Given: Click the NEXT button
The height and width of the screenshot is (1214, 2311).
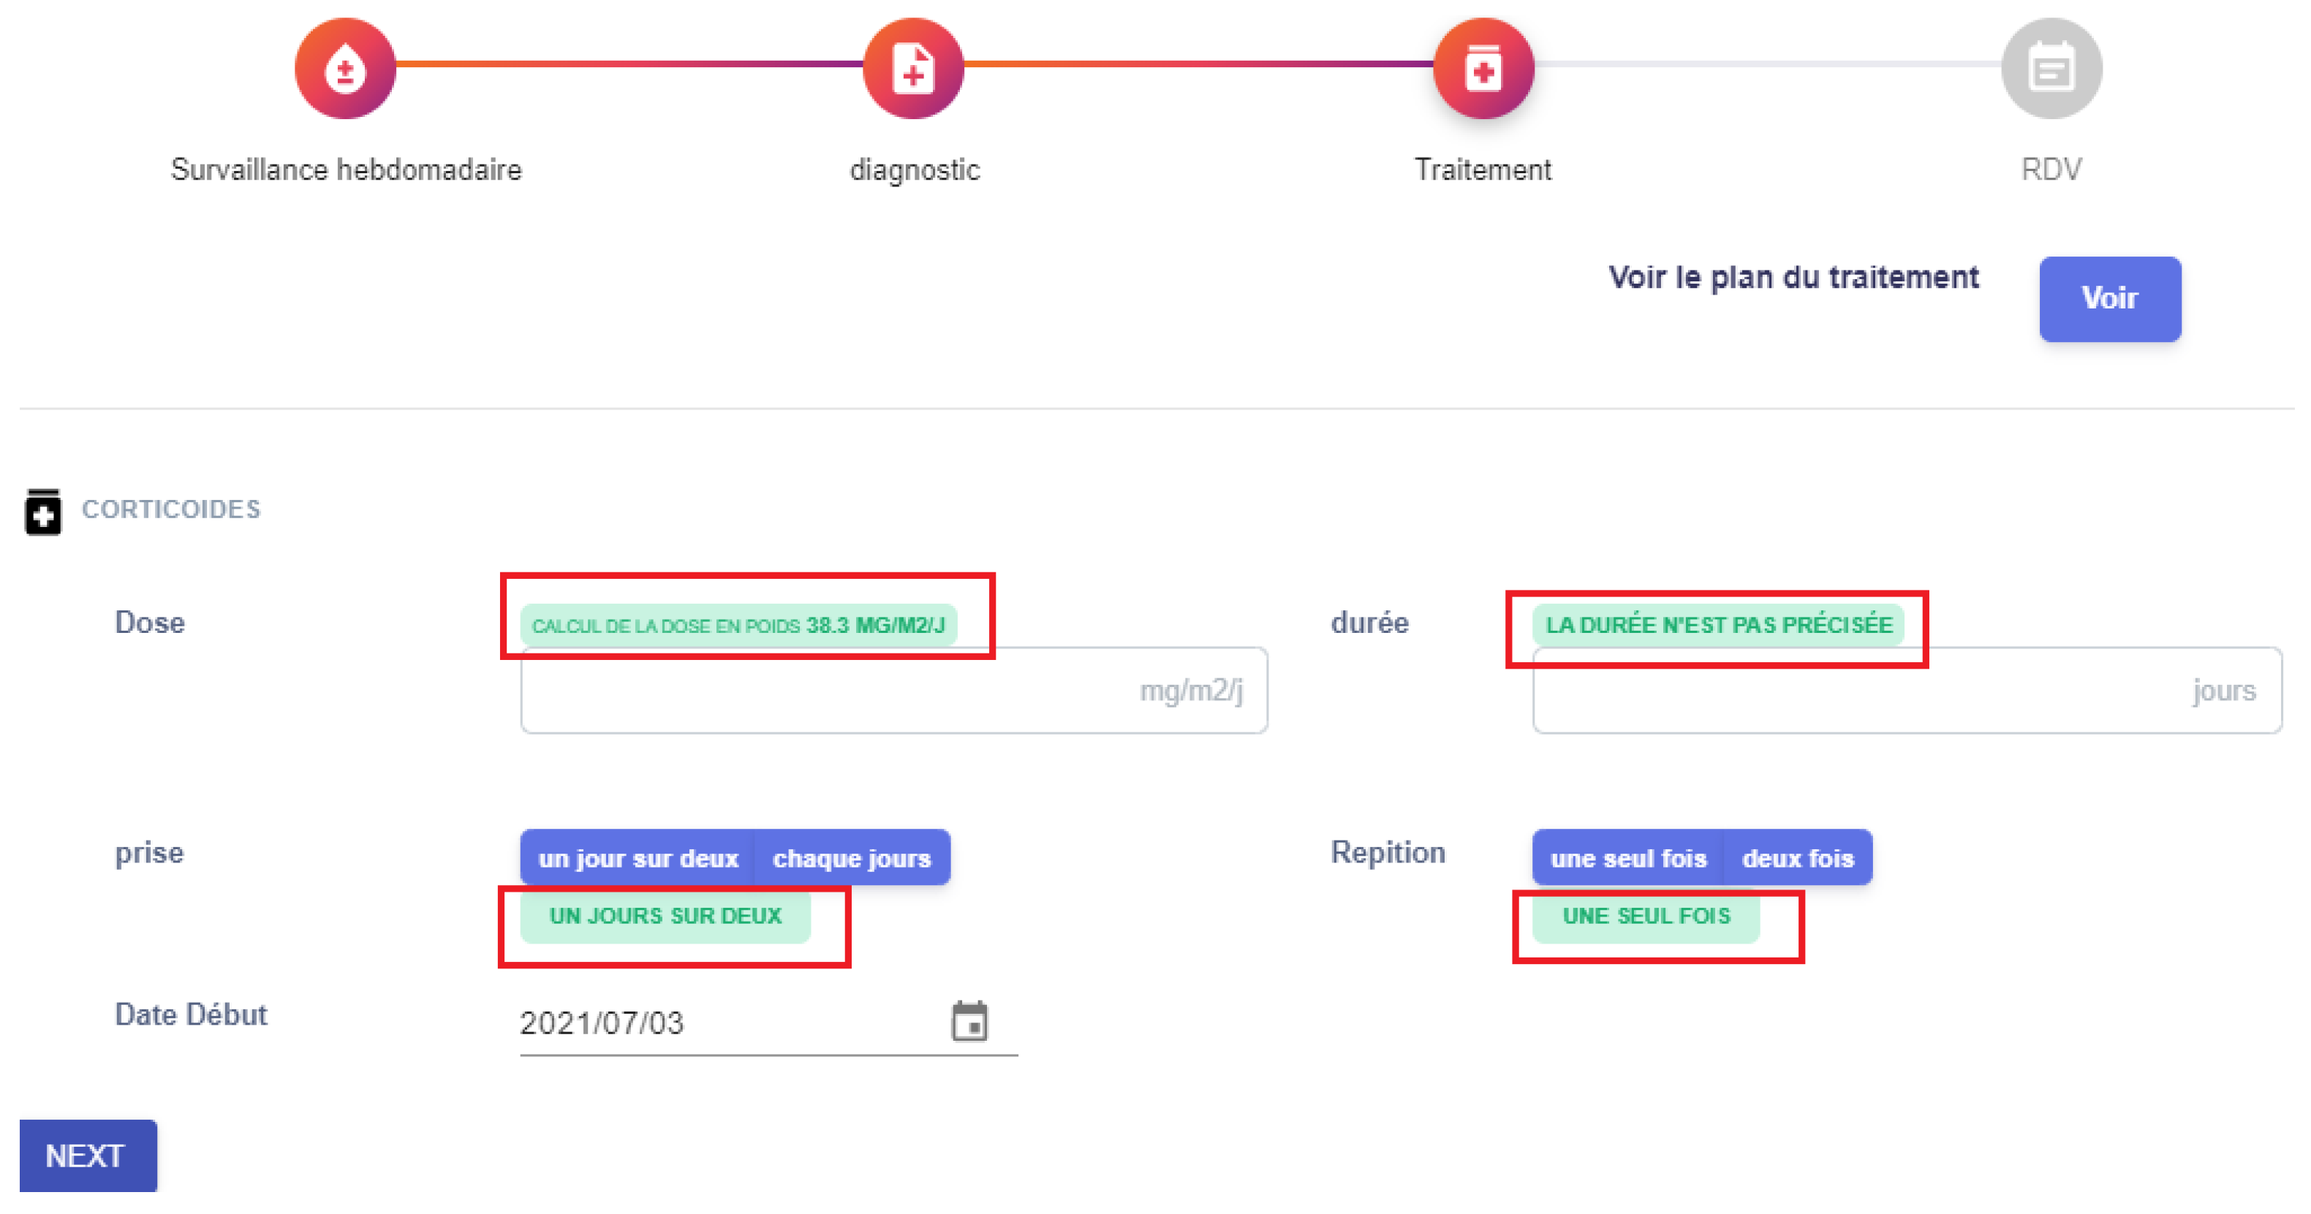Looking at the screenshot, I should pyautogui.click(x=87, y=1155).
